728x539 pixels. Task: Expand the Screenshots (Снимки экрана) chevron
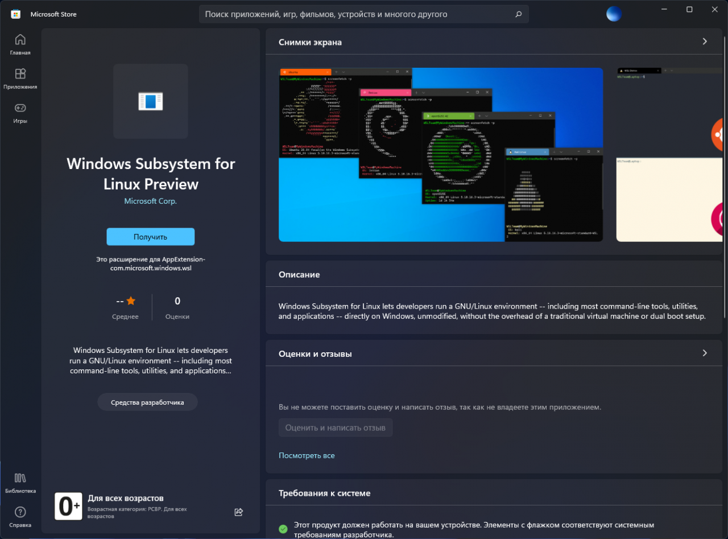705,42
